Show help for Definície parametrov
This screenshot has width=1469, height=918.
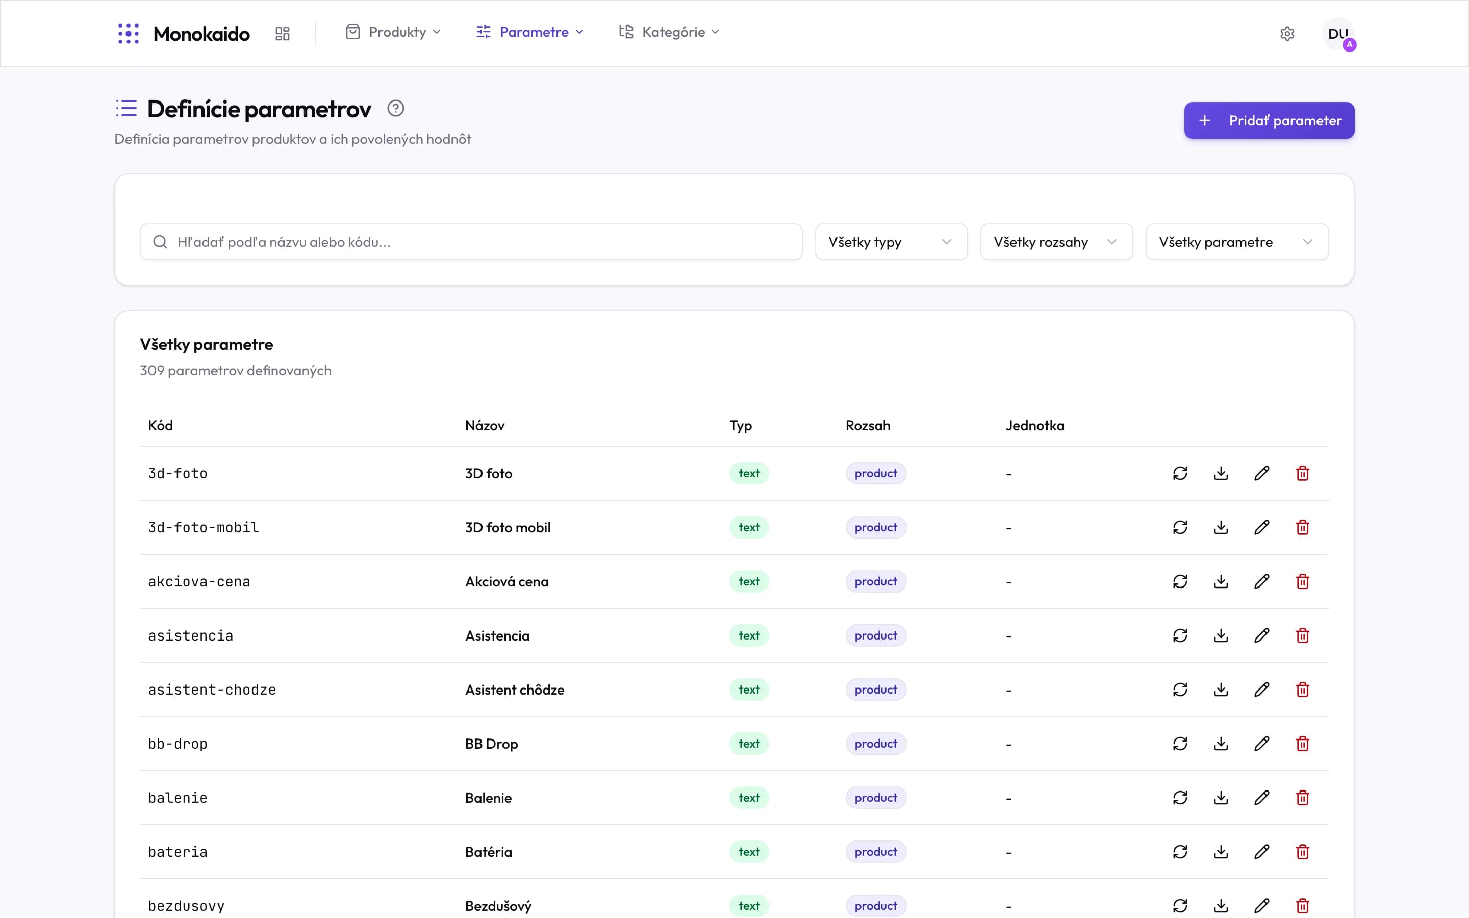point(396,109)
